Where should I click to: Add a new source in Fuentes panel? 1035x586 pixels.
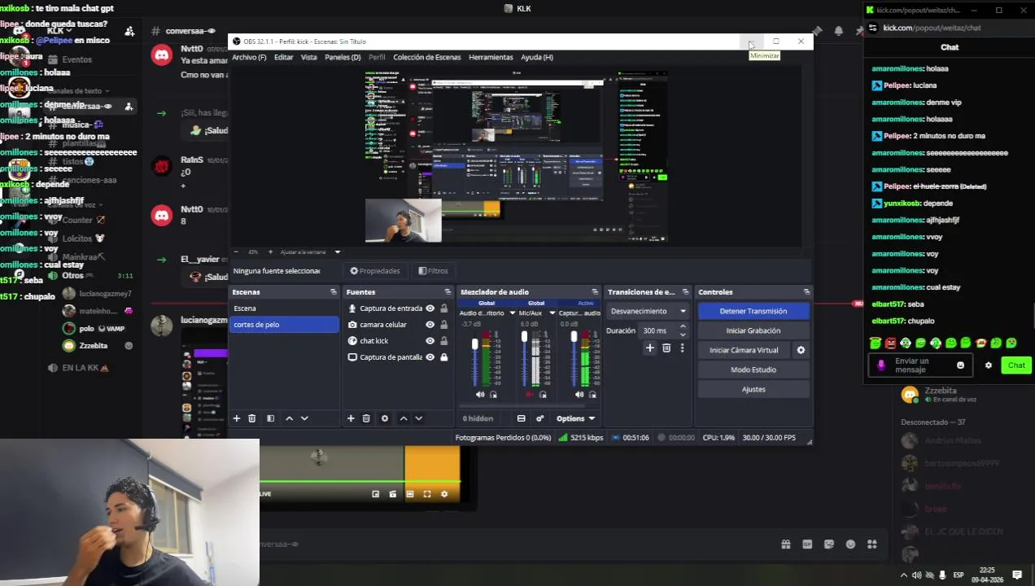point(351,418)
